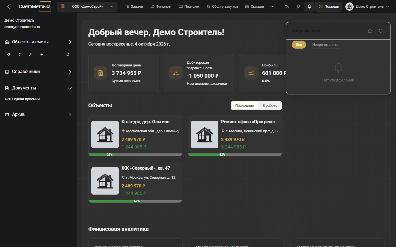
Task: Add a new object with the plus icon
Action: click(42, 54)
